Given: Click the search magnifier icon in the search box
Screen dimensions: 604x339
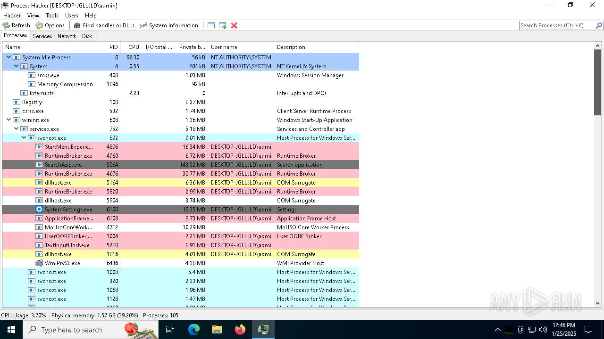Looking at the screenshot, I should (x=599, y=25).
